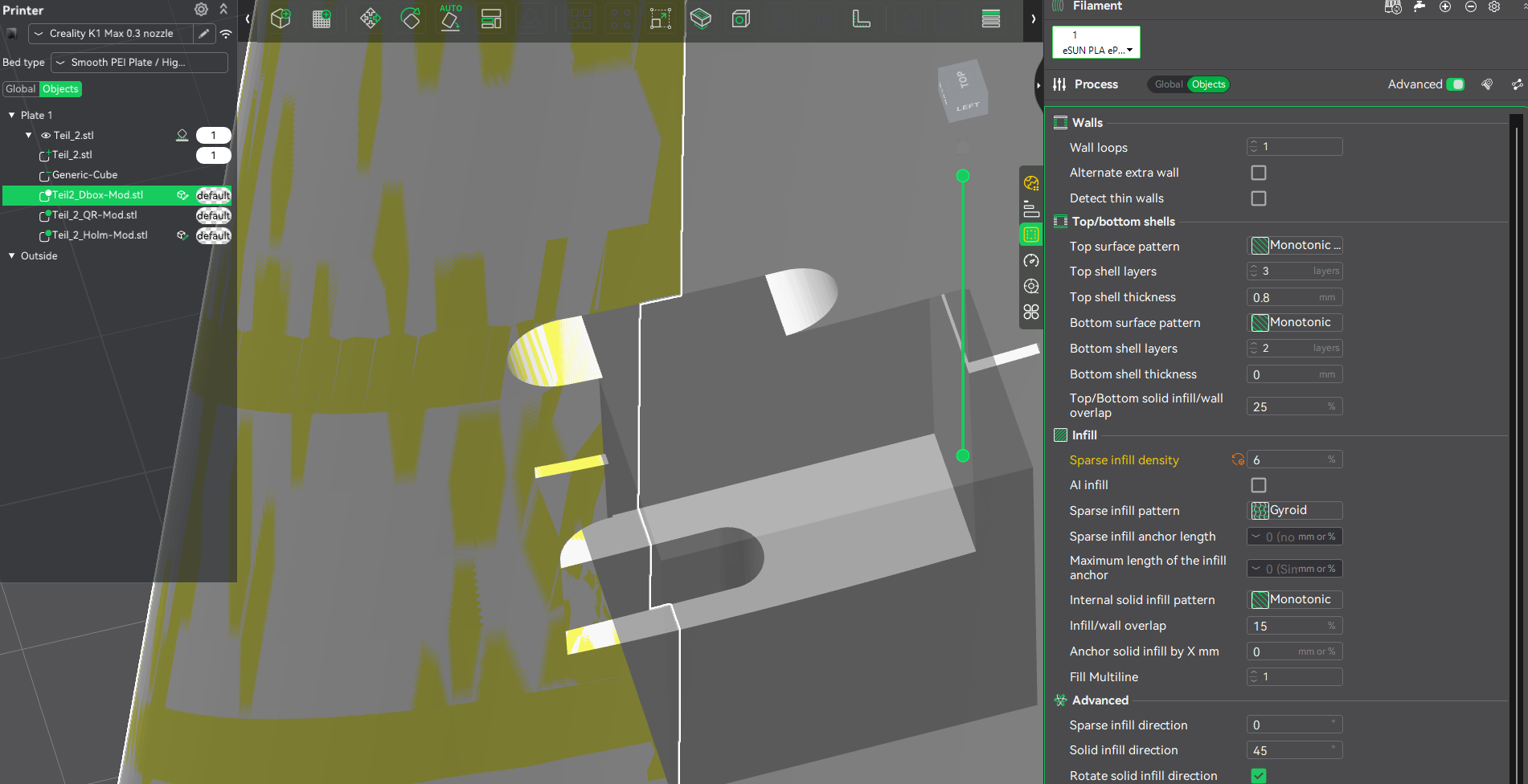This screenshot has height=784, width=1528.
Task: Select Teil_2_QR-Mod.stl in the object list
Action: 94,215
